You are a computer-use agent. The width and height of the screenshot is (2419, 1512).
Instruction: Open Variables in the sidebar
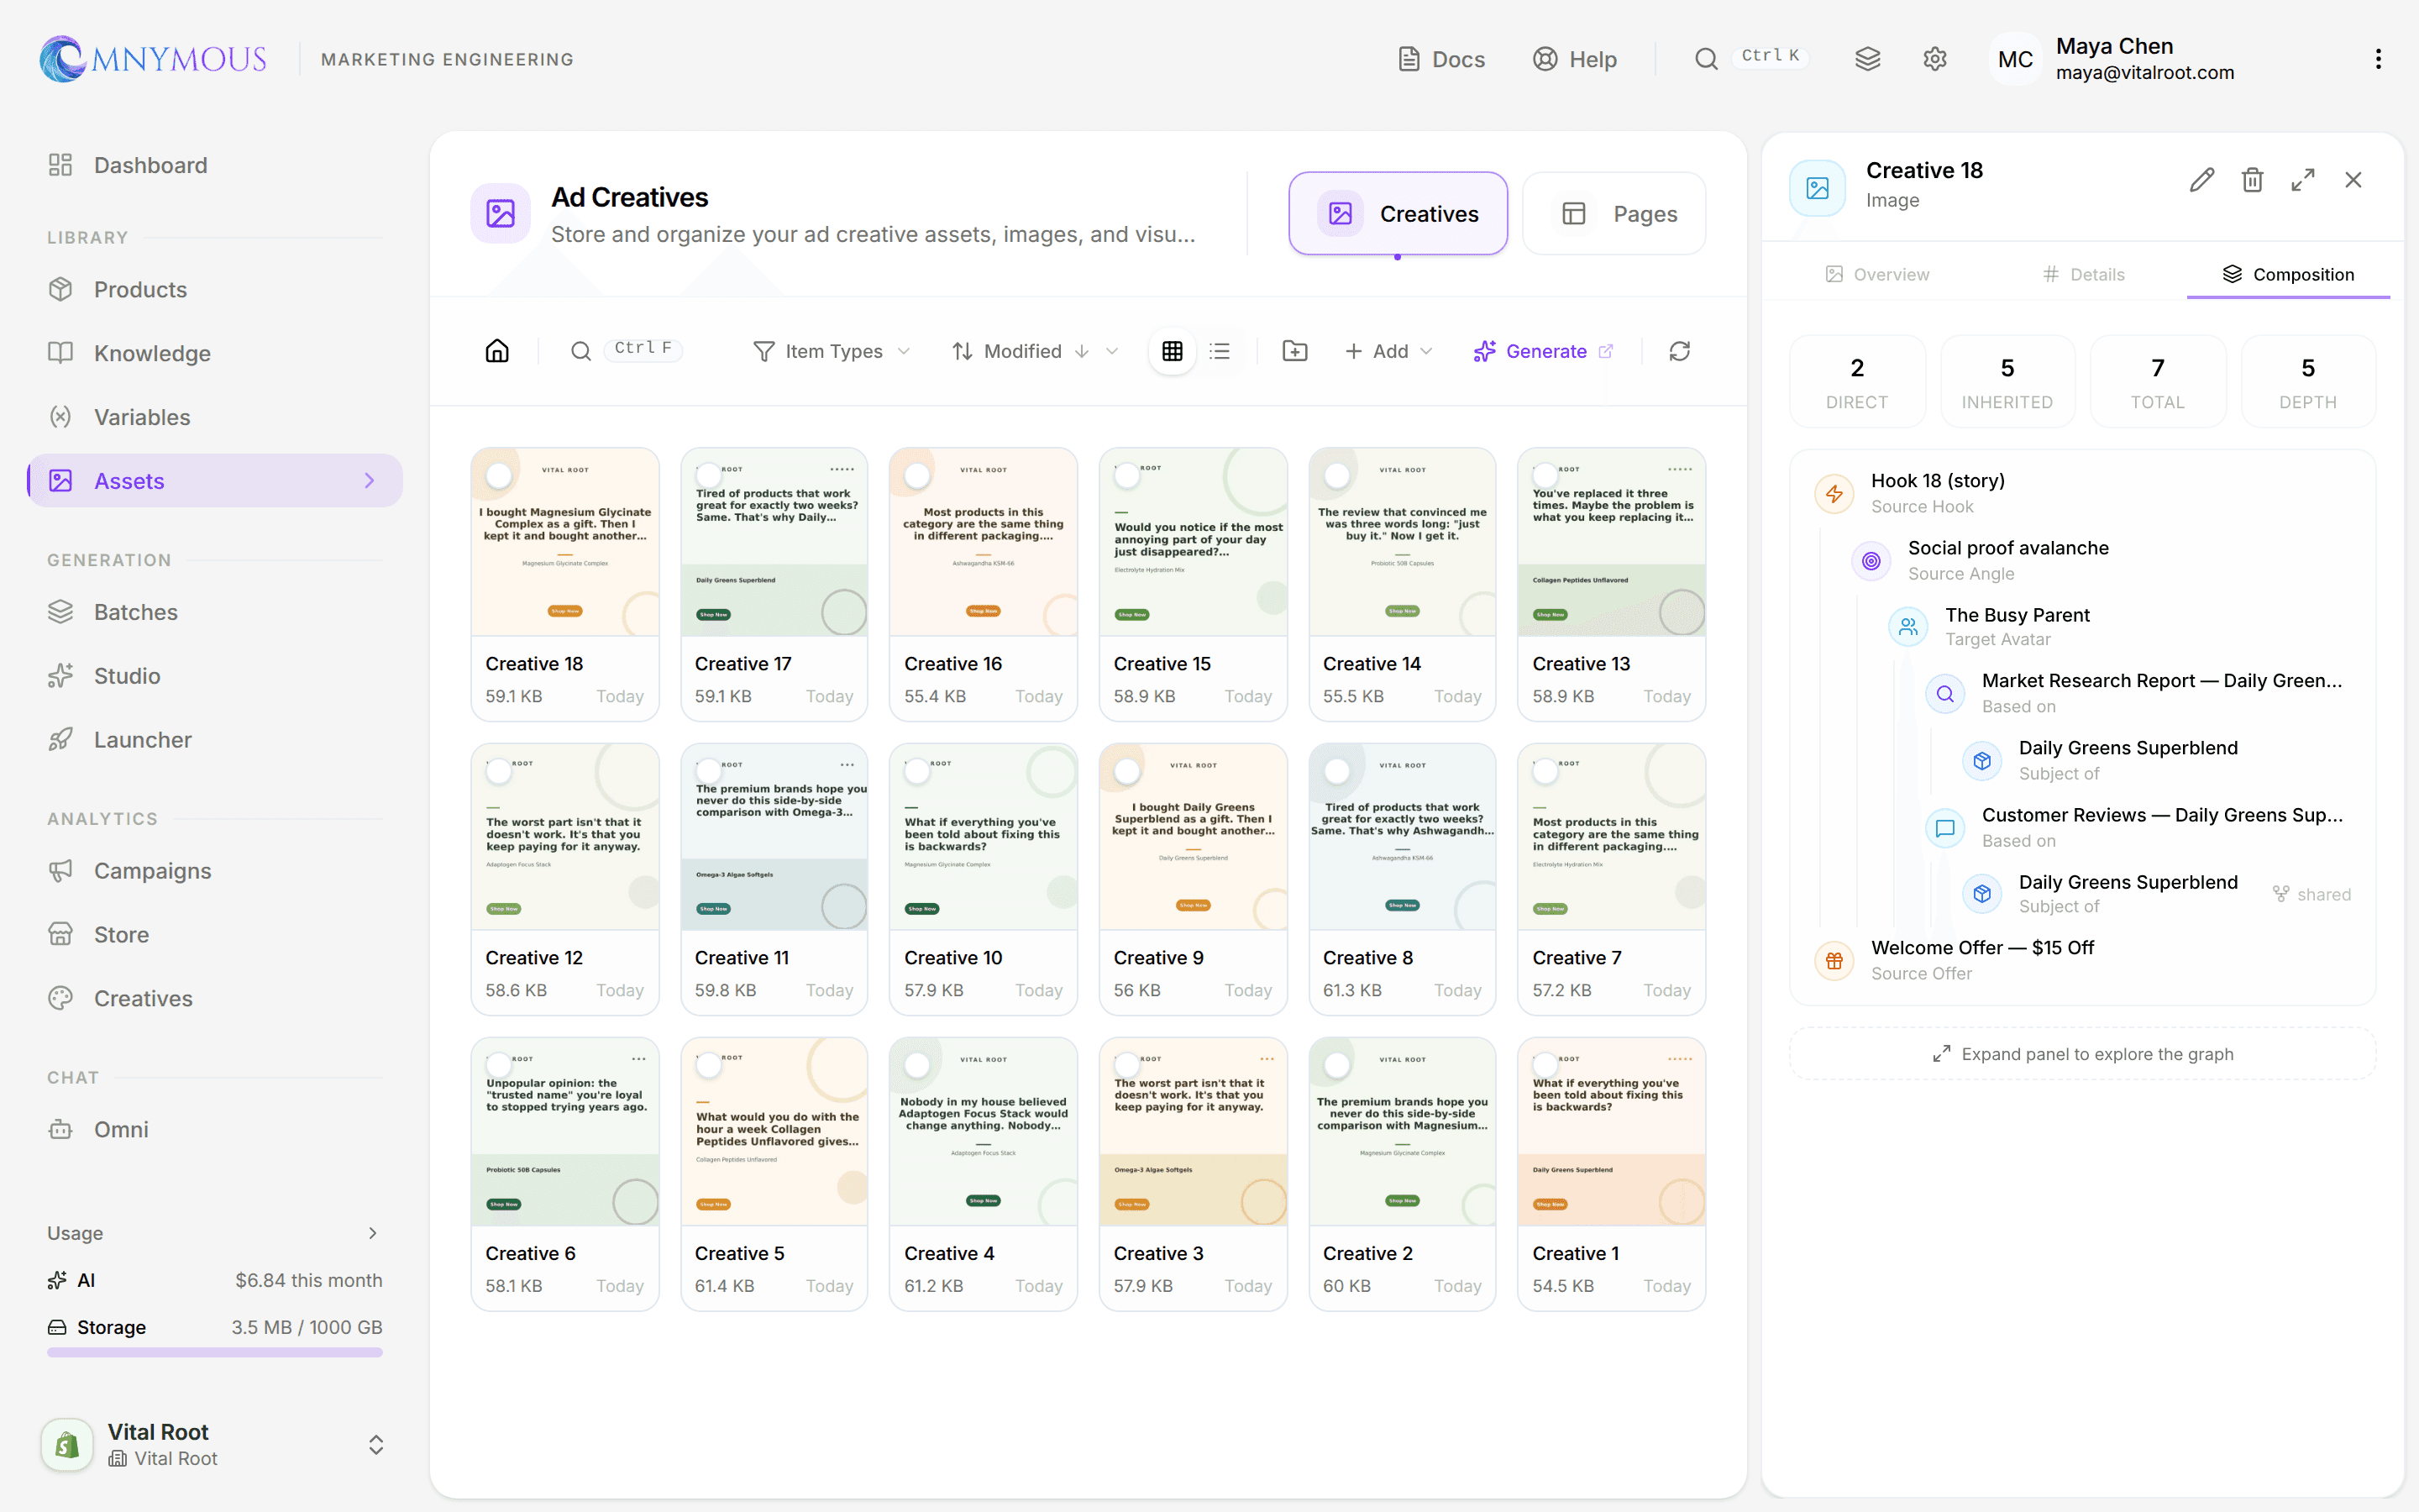click(215, 417)
